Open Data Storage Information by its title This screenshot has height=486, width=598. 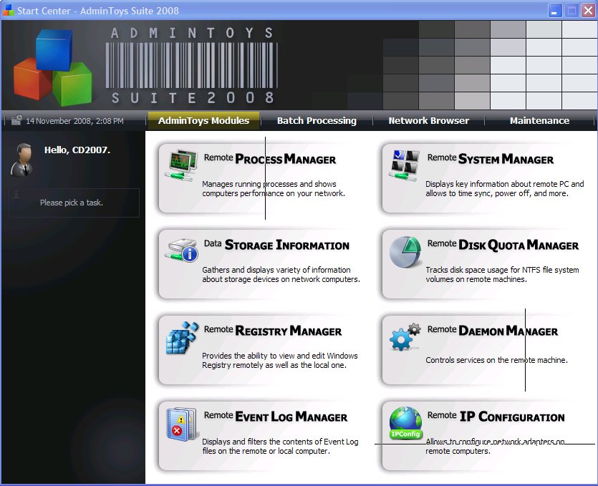pos(276,244)
